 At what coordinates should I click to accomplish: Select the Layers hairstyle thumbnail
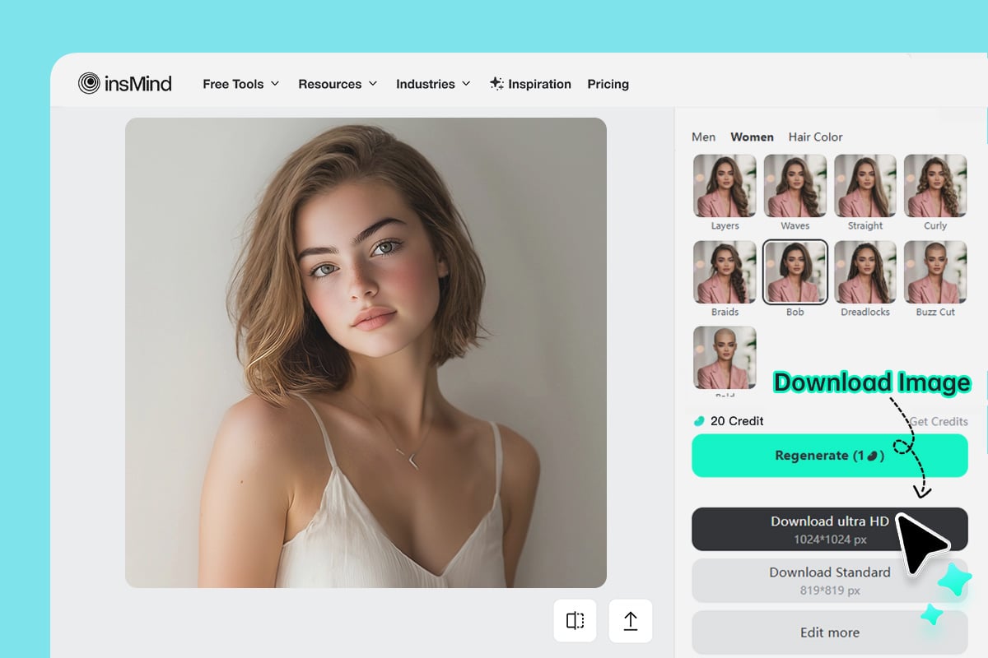725,186
